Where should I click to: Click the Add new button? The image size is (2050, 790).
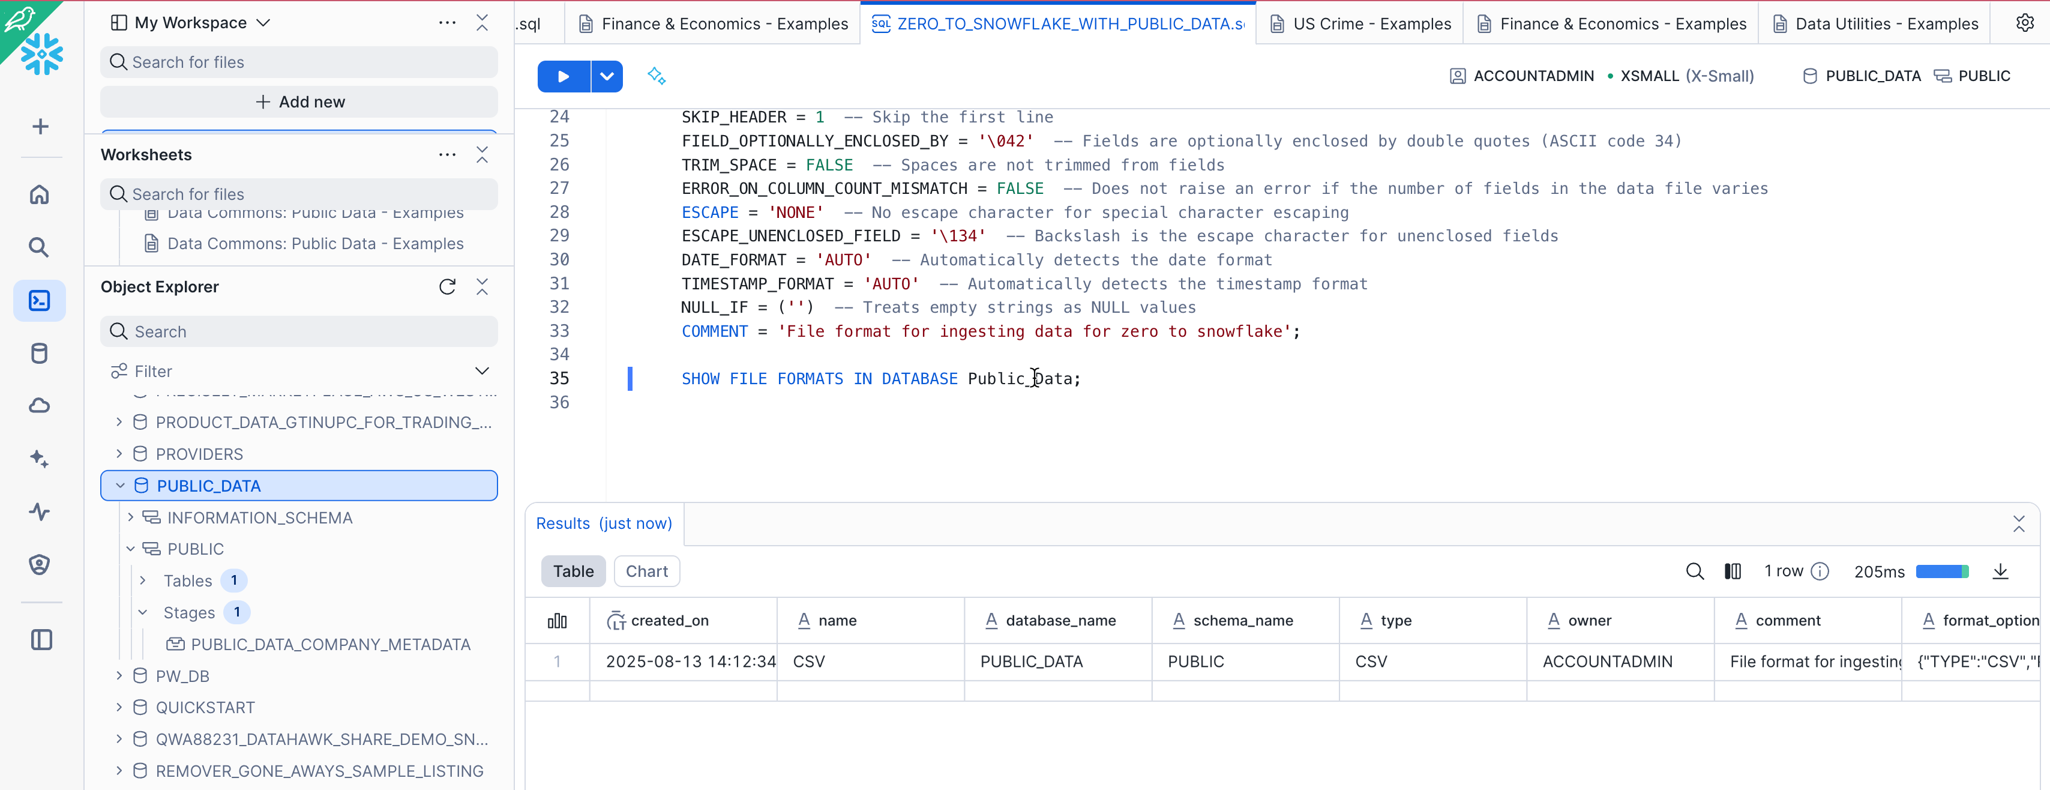click(x=299, y=102)
